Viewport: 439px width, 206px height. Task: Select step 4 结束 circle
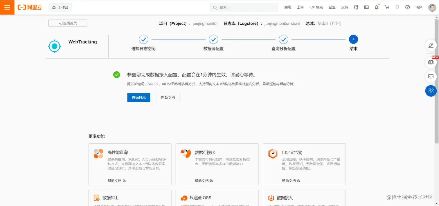click(353, 39)
